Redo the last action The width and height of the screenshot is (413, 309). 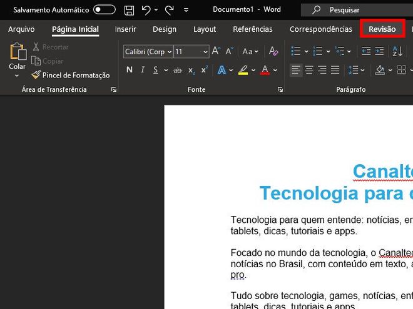[x=170, y=10]
